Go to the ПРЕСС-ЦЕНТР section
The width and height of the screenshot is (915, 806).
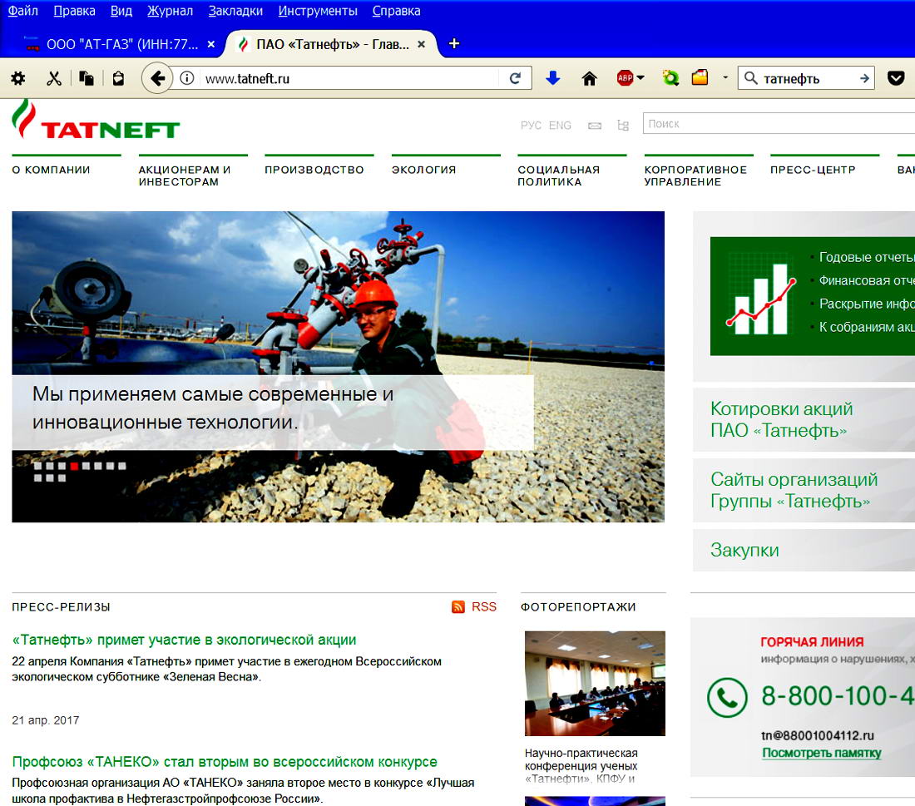pos(813,170)
